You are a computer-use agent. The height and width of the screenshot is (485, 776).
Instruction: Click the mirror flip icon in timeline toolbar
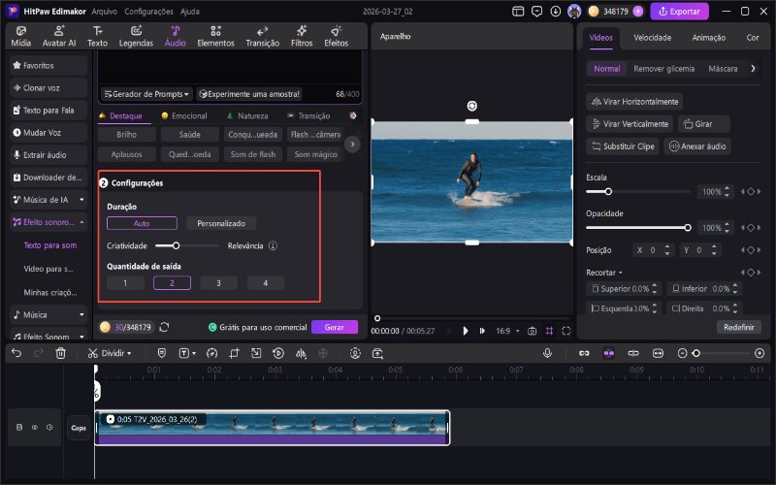pos(301,353)
